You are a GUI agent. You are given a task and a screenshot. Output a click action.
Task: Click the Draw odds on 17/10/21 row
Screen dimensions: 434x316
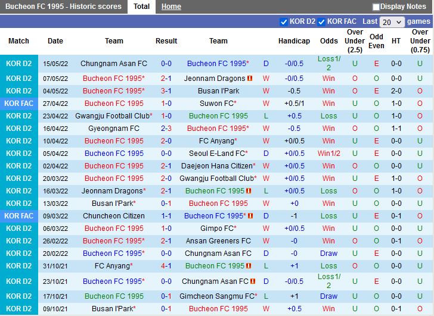(329, 296)
